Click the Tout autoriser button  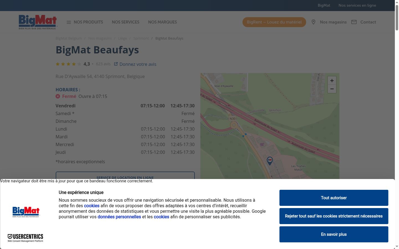click(x=334, y=198)
